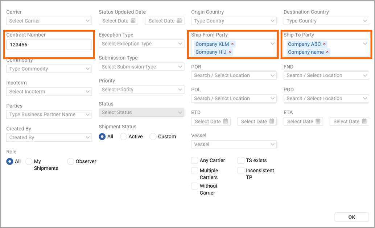Open the Type Business Partner Name dropdown
375x228 pixels.
(49, 115)
